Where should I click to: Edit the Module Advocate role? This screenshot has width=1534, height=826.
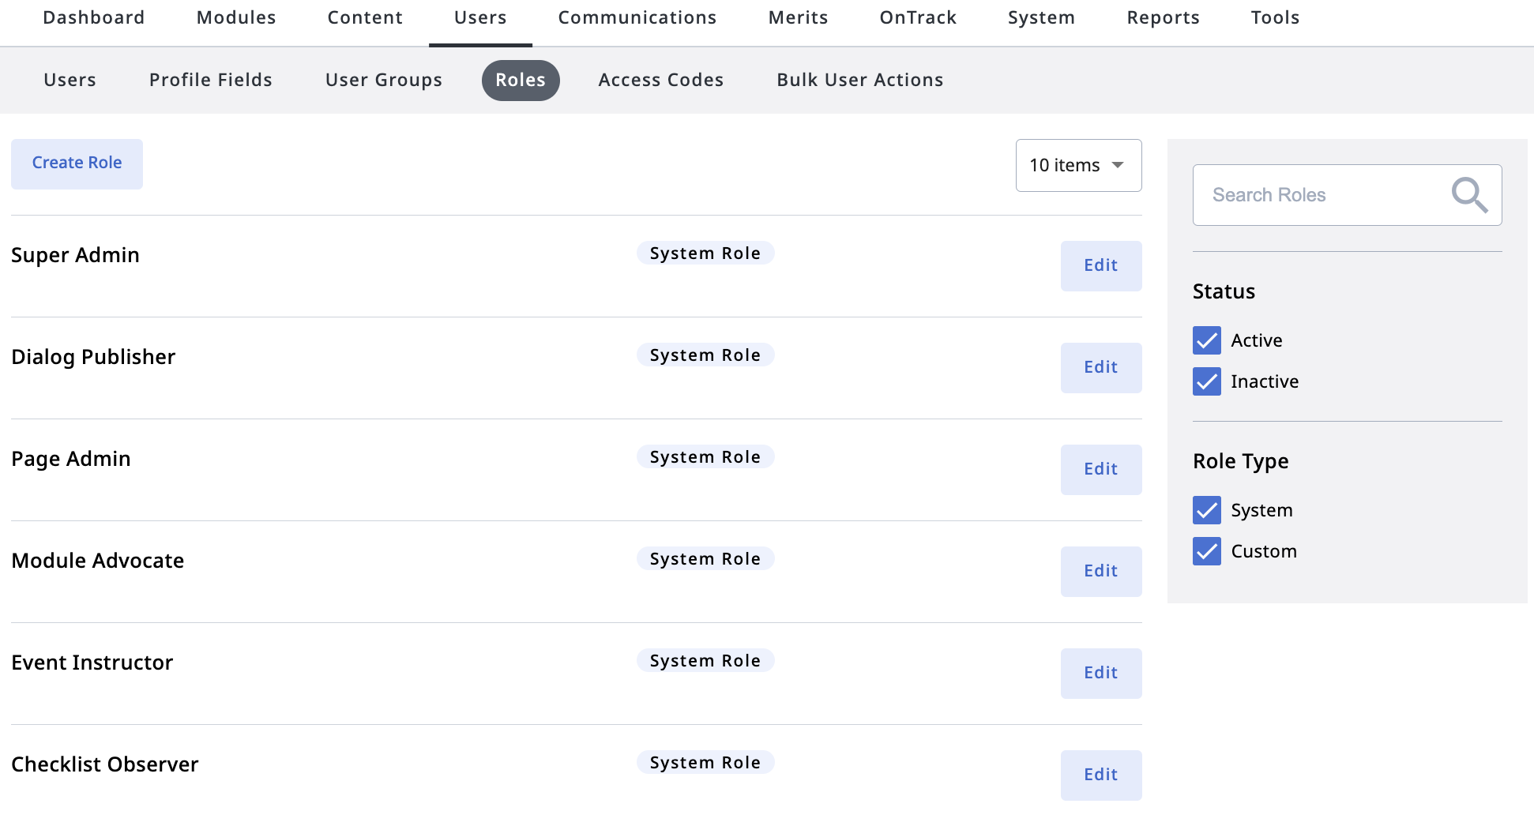click(1101, 571)
